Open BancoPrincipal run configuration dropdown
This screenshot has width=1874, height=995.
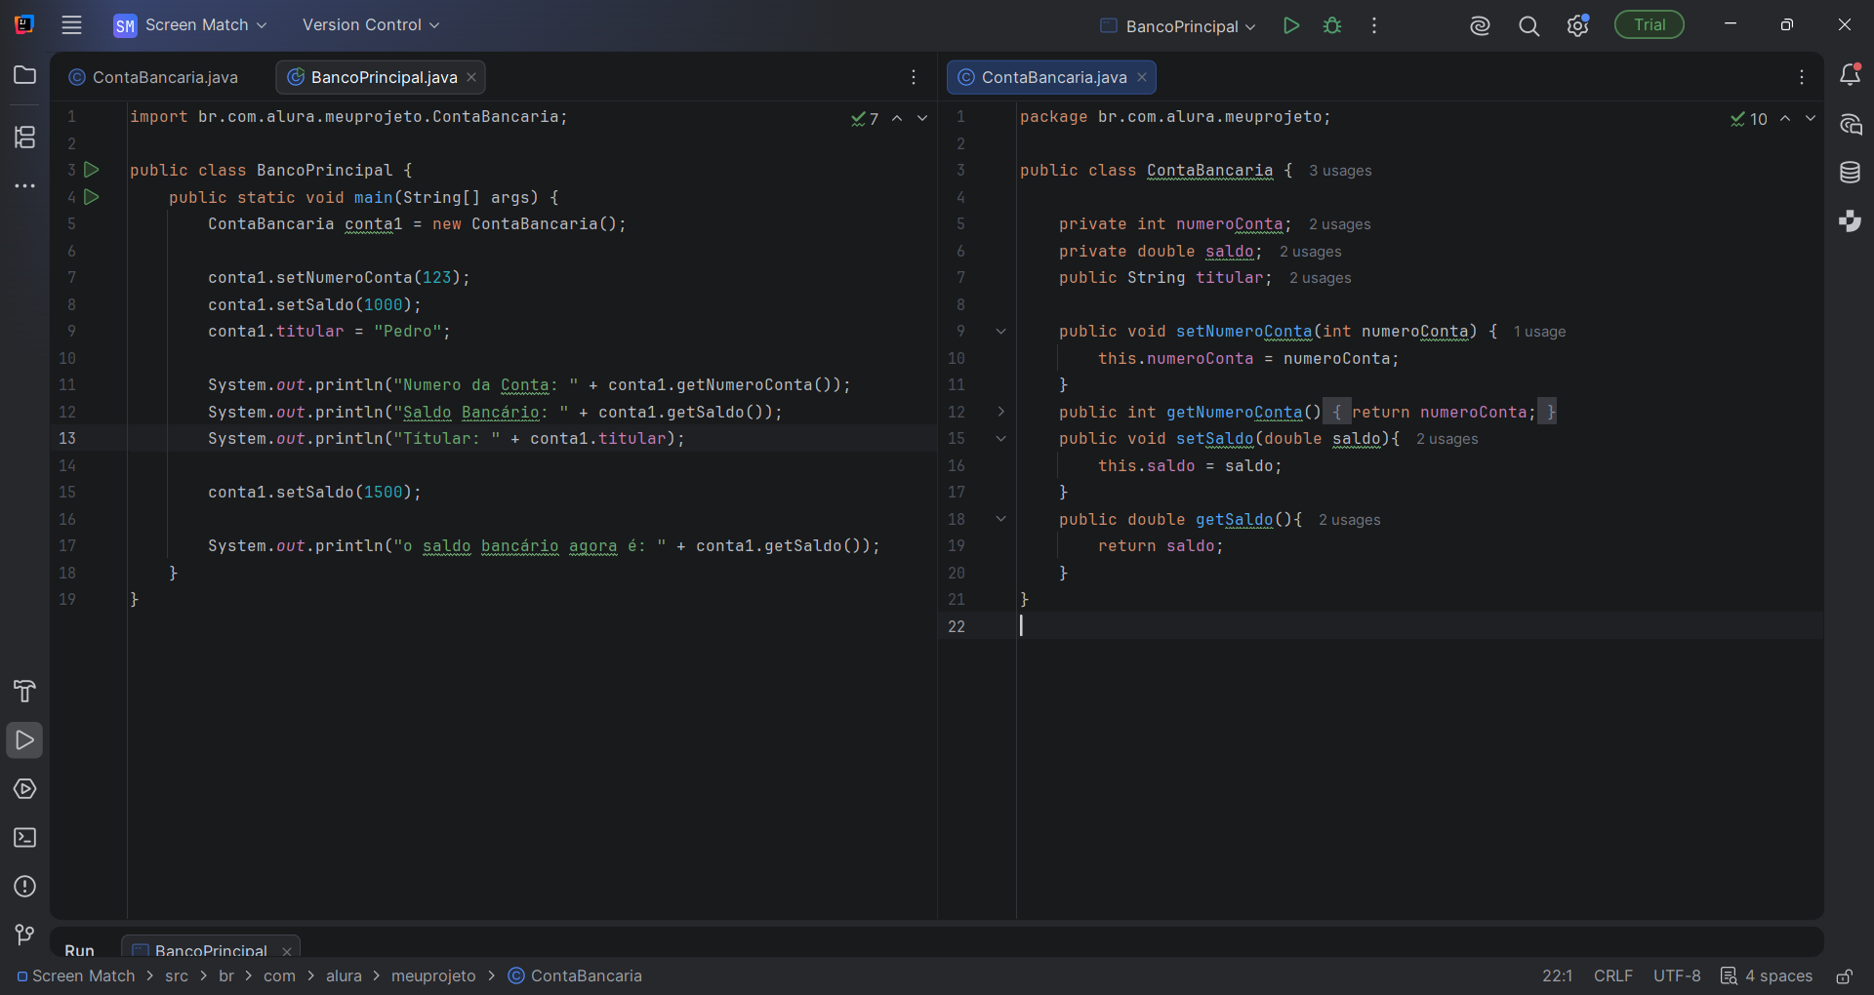tap(1178, 26)
